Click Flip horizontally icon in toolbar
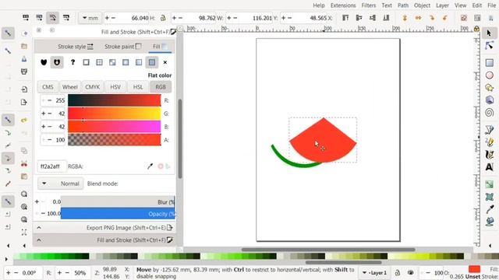This screenshot has height=280, width=499. (x=418, y=18)
